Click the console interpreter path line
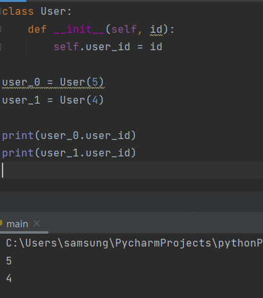The height and width of the screenshot is (298, 263). [134, 243]
